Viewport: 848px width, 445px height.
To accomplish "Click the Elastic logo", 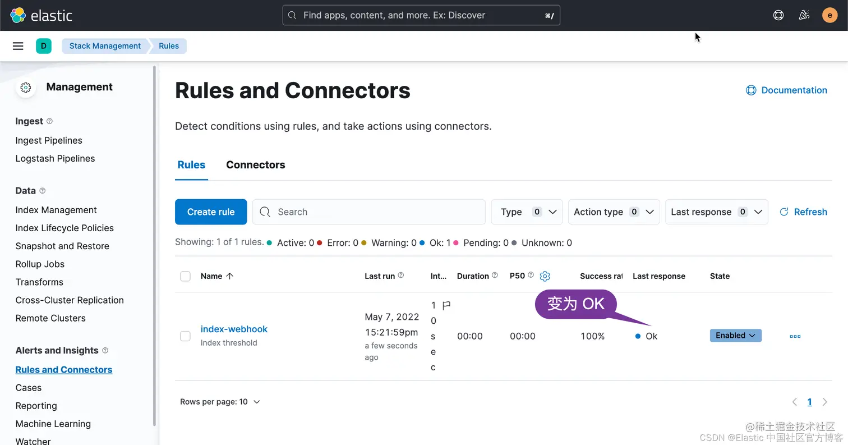I will click(x=42, y=15).
